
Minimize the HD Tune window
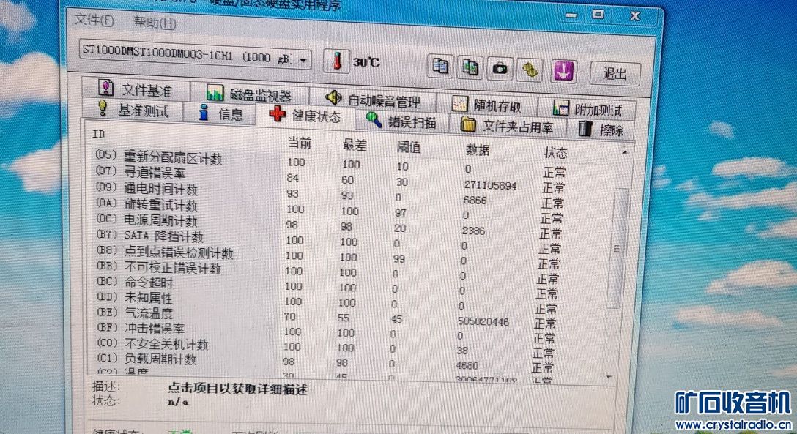tap(571, 15)
